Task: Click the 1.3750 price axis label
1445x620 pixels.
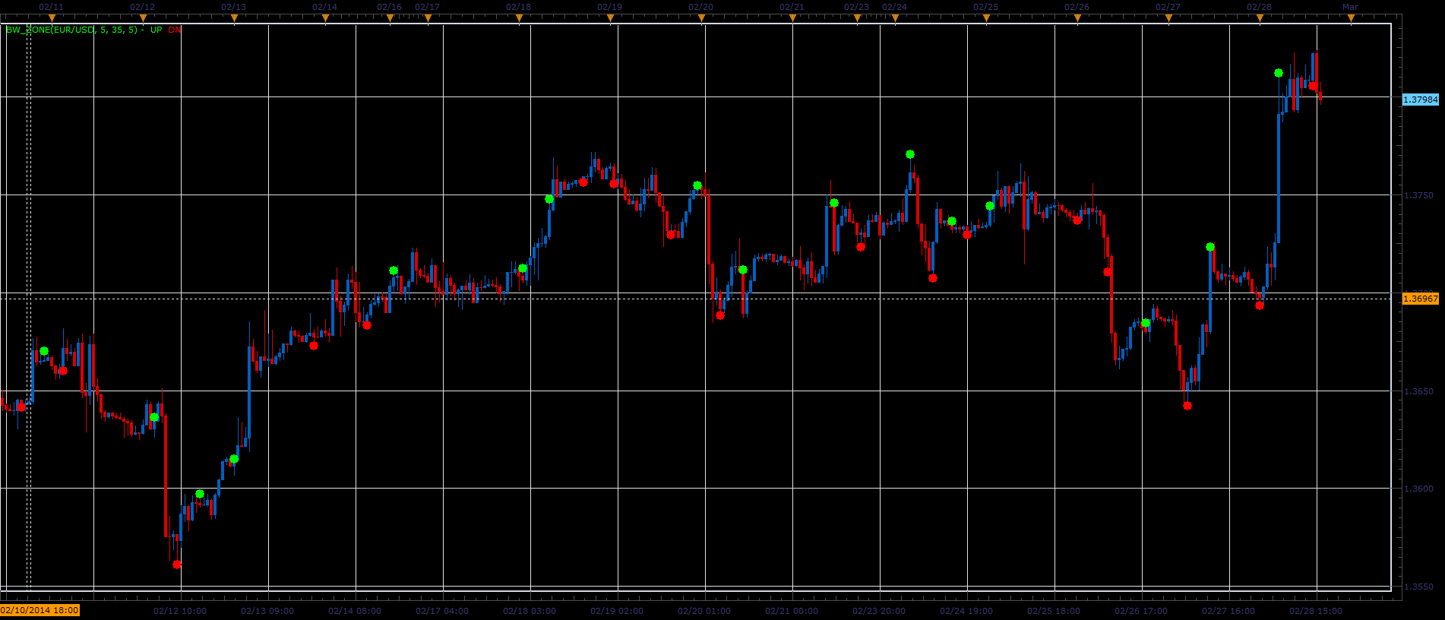Action: [1418, 195]
